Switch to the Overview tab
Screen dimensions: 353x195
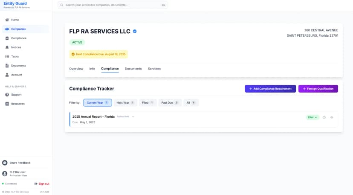[76, 69]
